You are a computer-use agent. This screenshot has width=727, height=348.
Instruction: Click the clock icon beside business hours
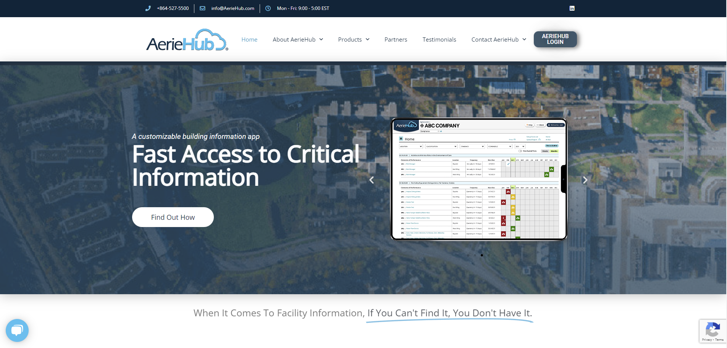pos(268,8)
